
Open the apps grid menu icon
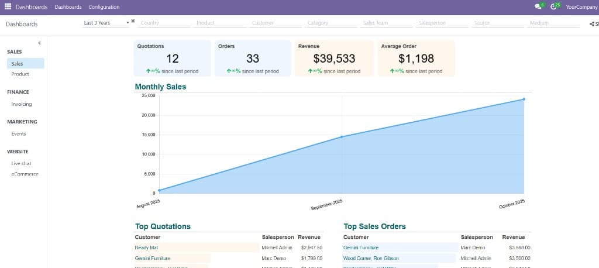tap(8, 6)
